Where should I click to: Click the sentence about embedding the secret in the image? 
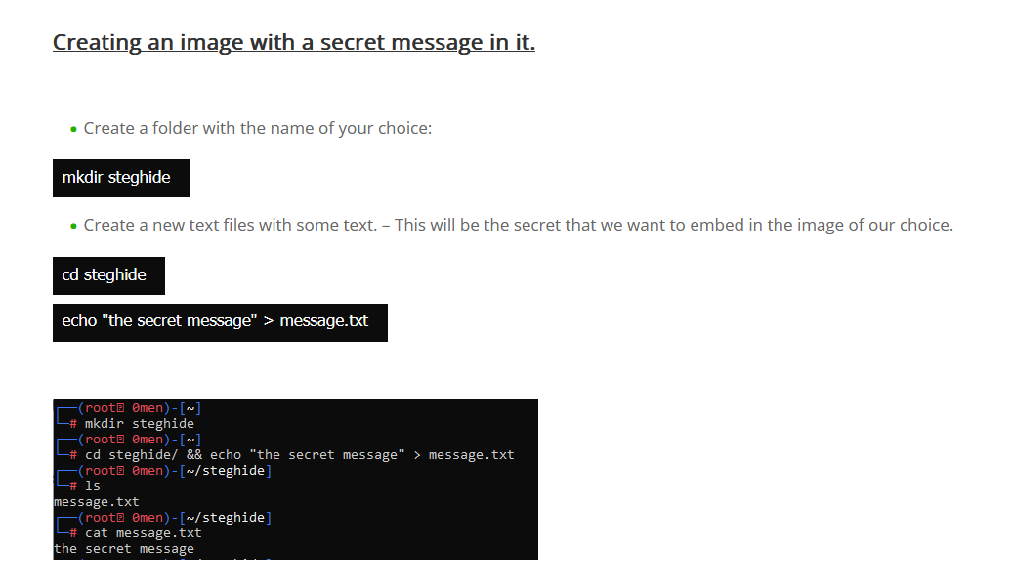[519, 226]
